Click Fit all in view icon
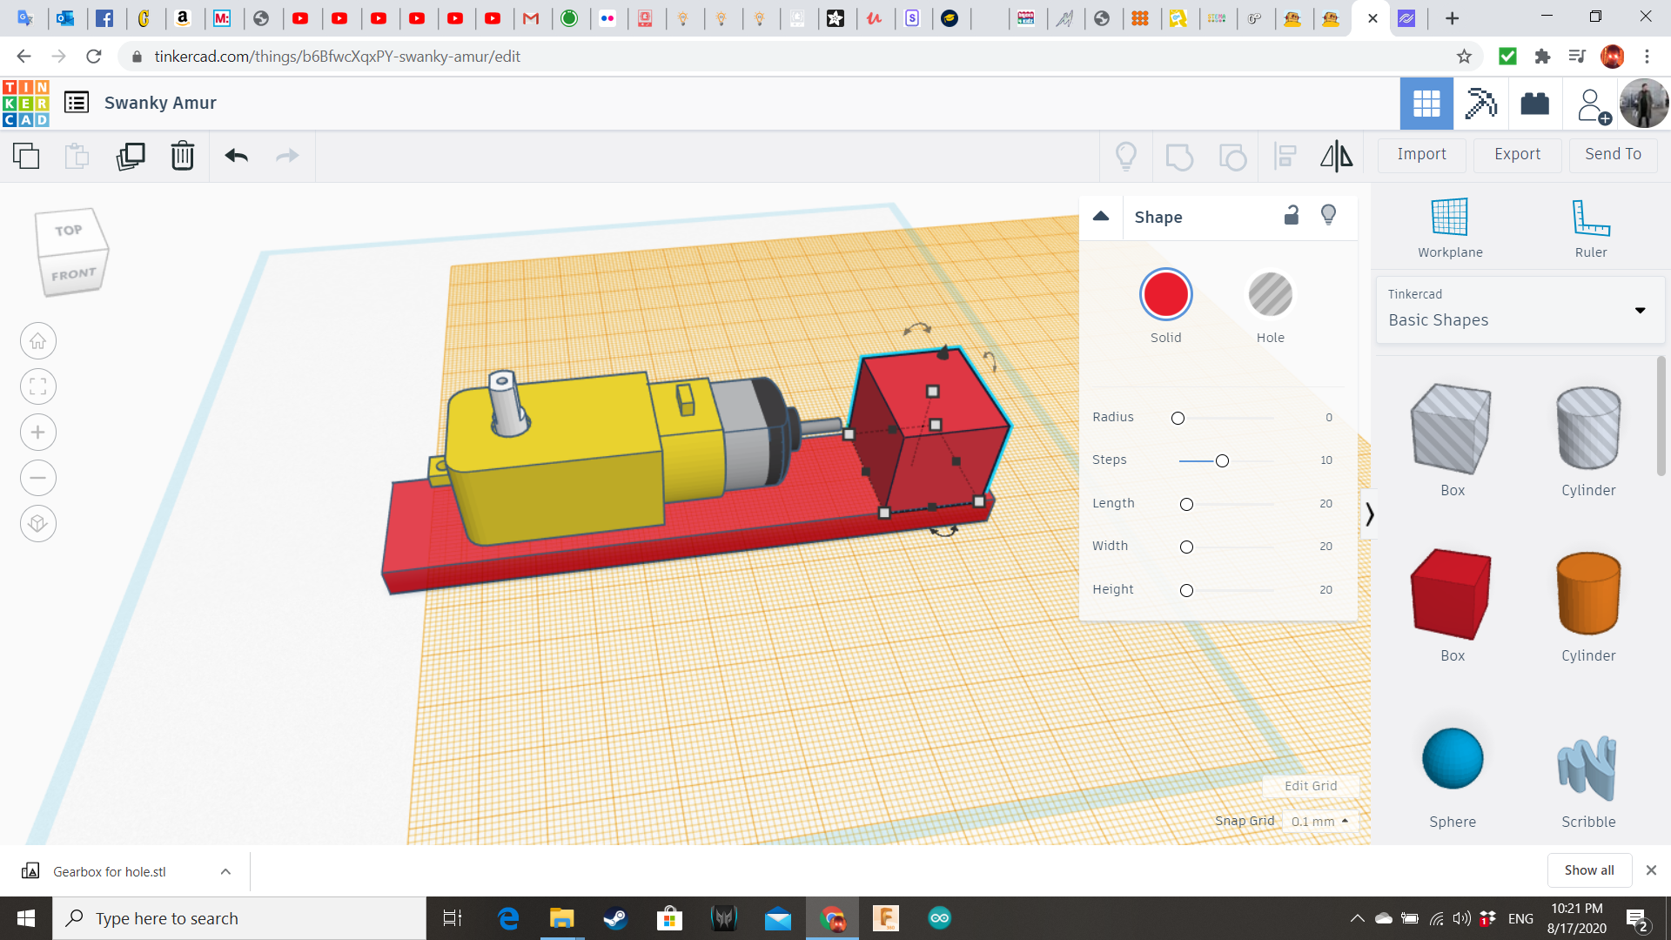Image resolution: width=1671 pixels, height=940 pixels. [38, 386]
